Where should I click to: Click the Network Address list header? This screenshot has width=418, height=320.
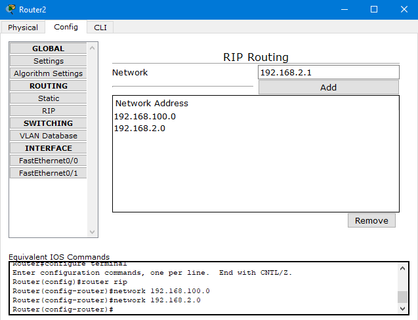(x=152, y=104)
